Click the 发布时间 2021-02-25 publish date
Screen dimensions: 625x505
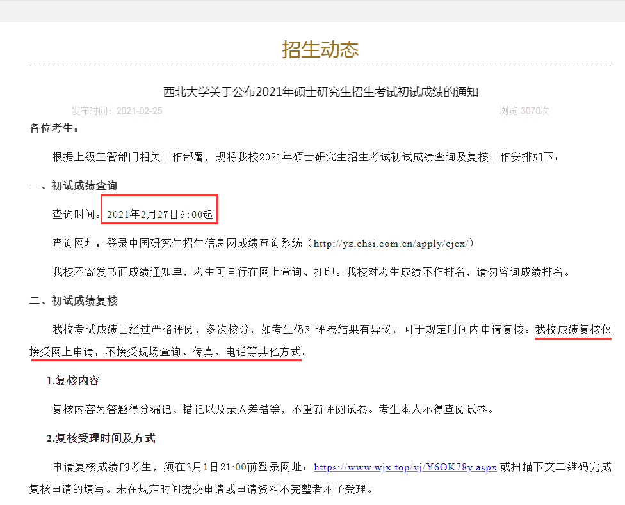(117, 111)
